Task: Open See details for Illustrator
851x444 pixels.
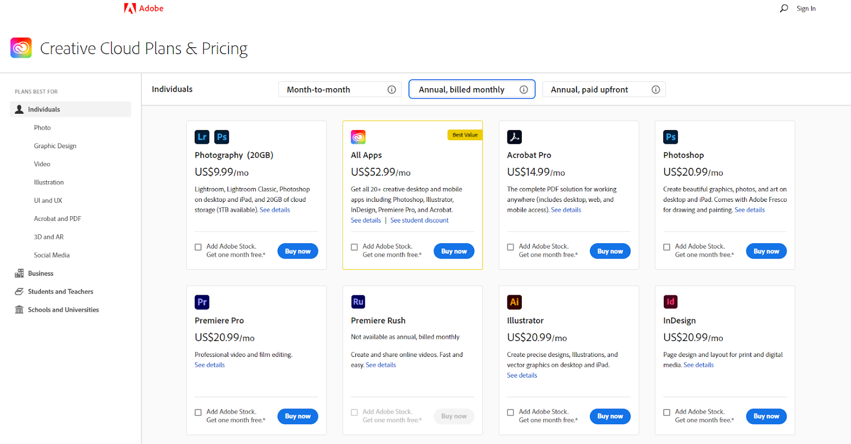Action: pyautogui.click(x=522, y=375)
